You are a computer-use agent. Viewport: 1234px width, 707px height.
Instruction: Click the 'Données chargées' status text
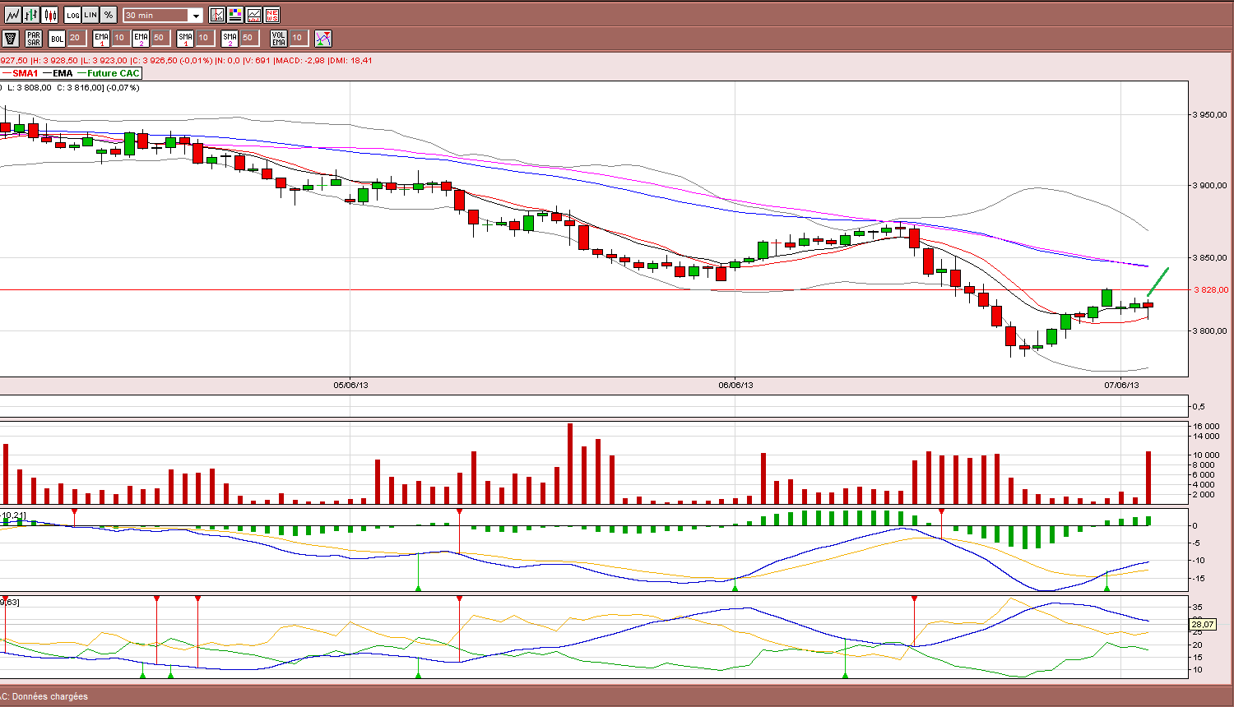(x=49, y=696)
